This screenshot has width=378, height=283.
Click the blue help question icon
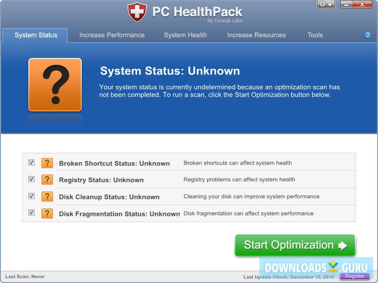(368, 35)
